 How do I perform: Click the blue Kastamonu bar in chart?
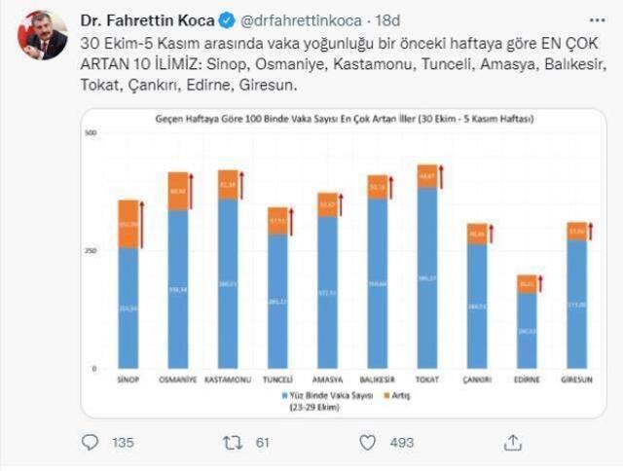229,282
